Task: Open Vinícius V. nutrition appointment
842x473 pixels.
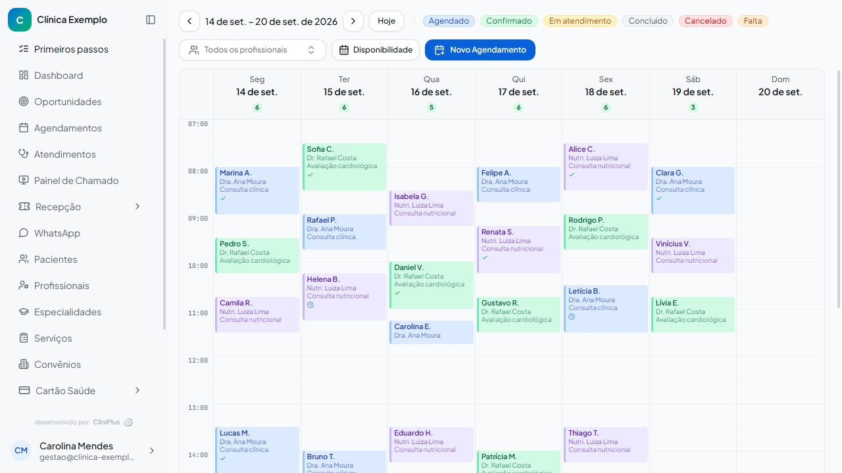Action: coord(693,256)
